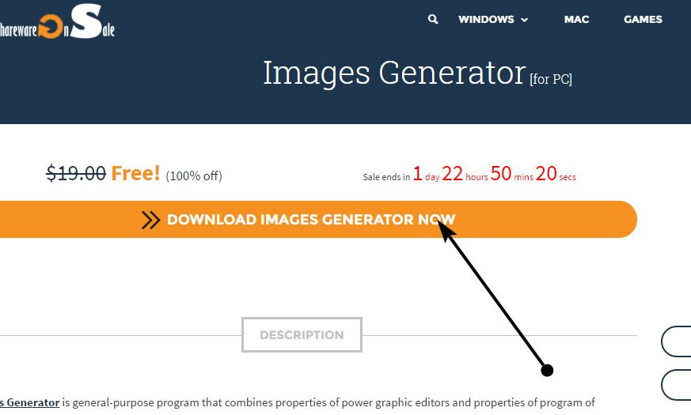691x415 pixels.
Task: Open the search magnifier icon
Action: click(433, 19)
